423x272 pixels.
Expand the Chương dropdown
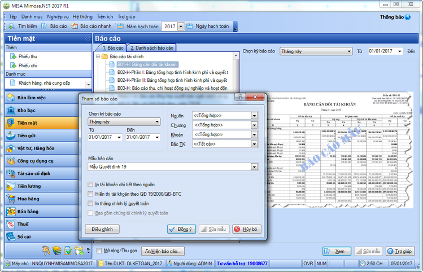[x=254, y=125]
